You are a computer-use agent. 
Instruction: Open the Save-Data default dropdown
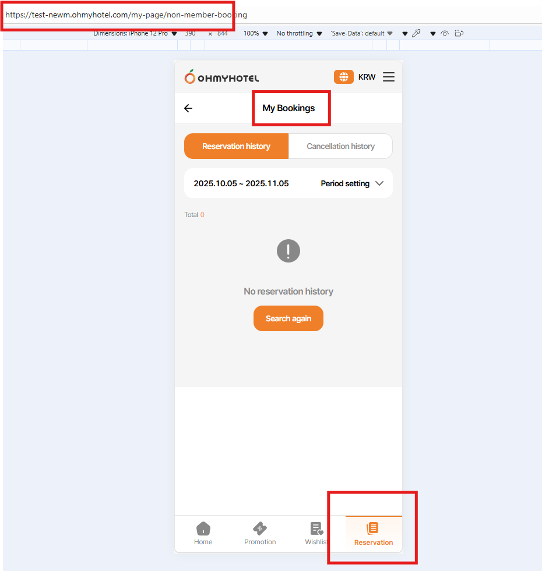coord(361,34)
